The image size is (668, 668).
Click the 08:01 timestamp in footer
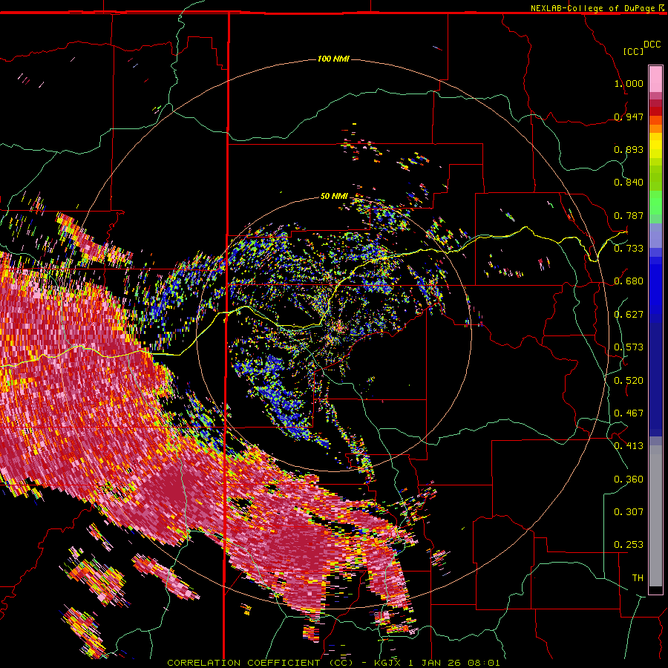click(485, 663)
